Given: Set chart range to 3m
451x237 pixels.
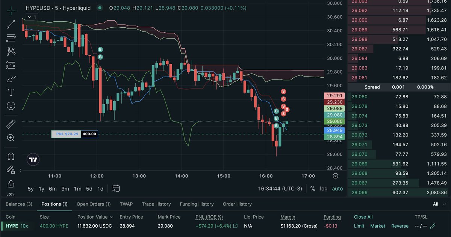Looking at the screenshot, I should point(65,189).
